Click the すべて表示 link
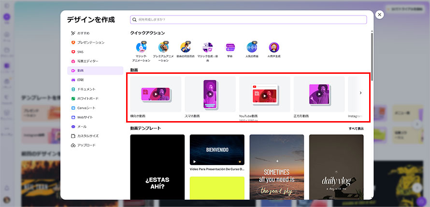This screenshot has height=207, width=430. 356,128
